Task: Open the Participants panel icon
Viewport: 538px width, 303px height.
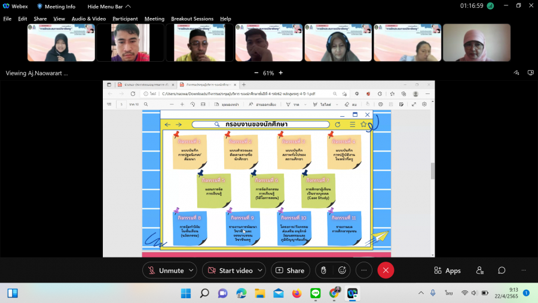Action: (479, 271)
